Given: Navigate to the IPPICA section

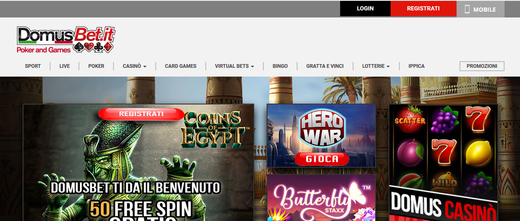Looking at the screenshot, I should click(417, 66).
